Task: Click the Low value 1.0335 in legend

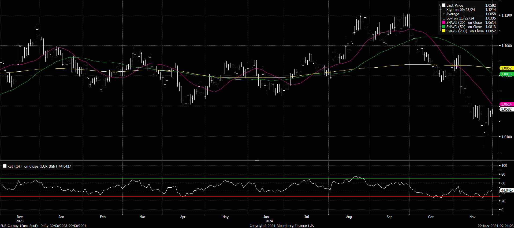Action: [x=490, y=18]
